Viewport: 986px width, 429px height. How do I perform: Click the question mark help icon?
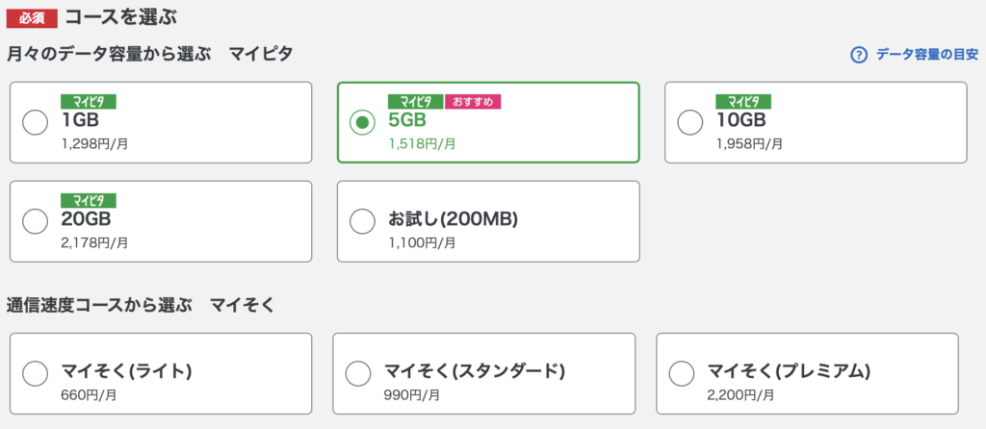(x=858, y=55)
